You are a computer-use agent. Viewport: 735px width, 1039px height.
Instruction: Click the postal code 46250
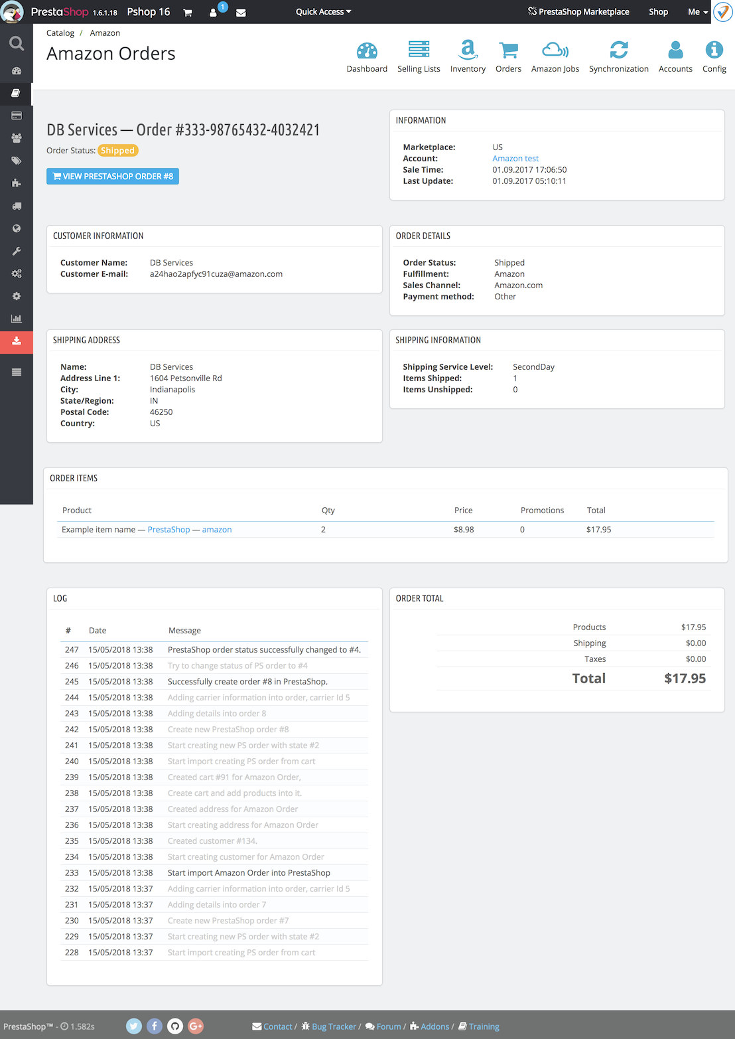161,412
